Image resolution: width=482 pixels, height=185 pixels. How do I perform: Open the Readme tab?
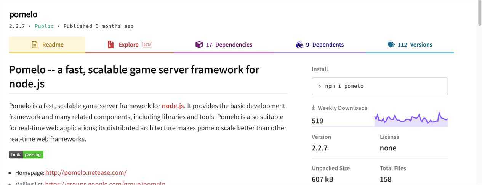(47, 45)
